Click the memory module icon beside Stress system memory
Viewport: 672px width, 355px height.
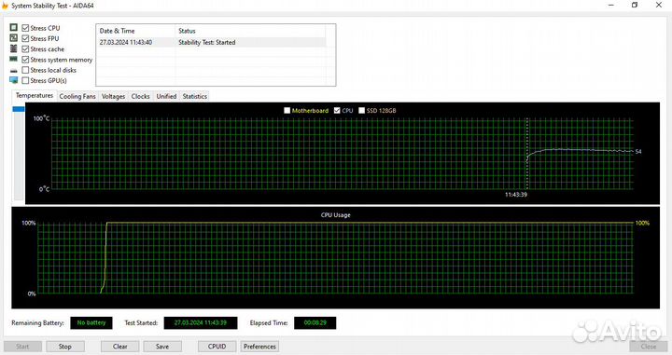pos(14,59)
